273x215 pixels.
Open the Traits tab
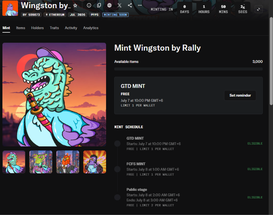[54, 28]
